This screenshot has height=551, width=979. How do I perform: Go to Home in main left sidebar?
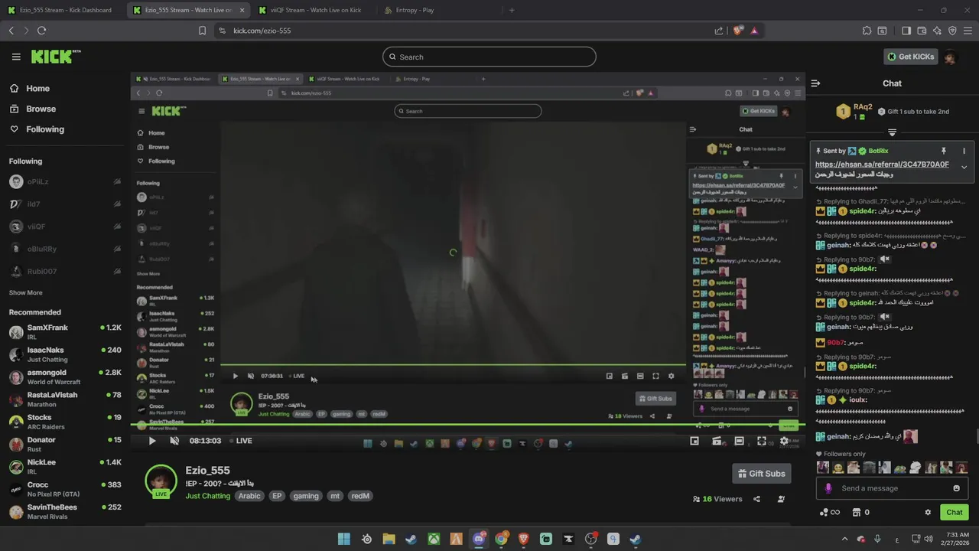(x=31, y=88)
